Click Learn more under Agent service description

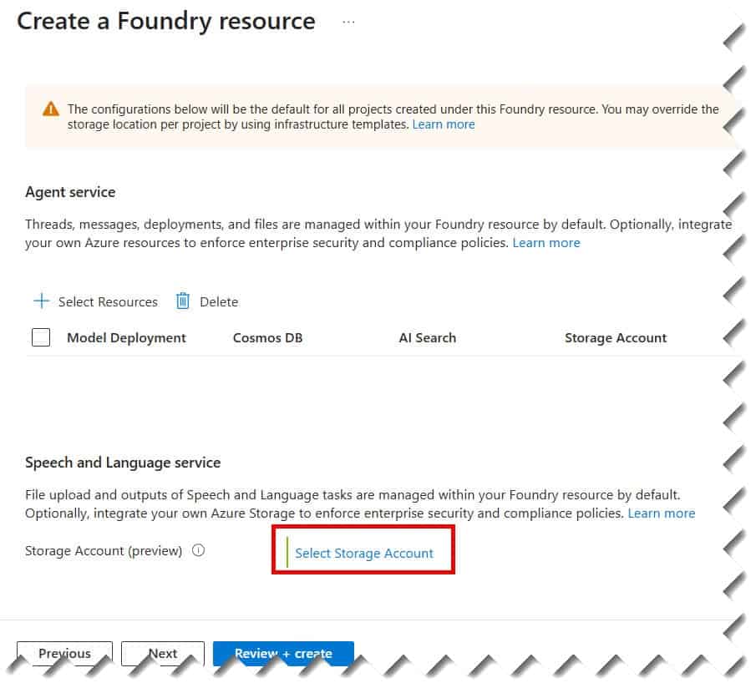pyautogui.click(x=546, y=242)
